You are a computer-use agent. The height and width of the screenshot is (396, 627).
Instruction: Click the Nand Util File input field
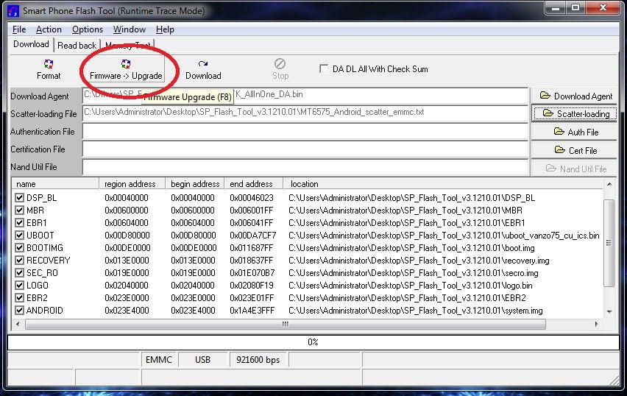(305, 167)
